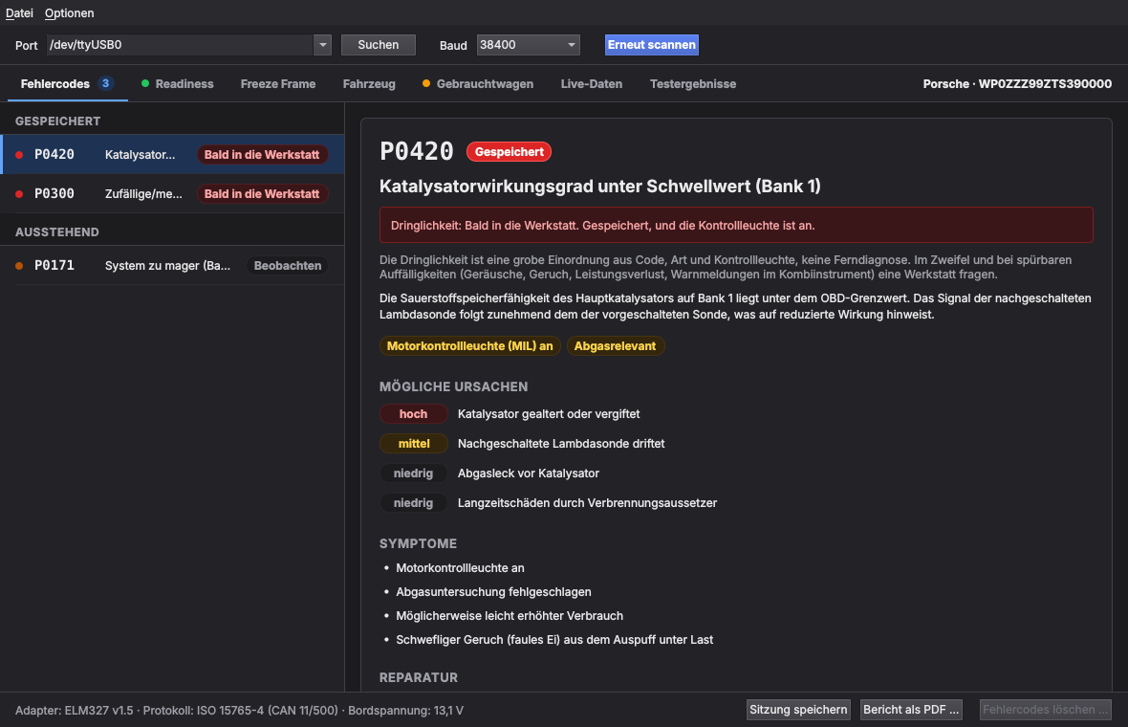Image resolution: width=1128 pixels, height=727 pixels.
Task: Click the red status dot beside P0300
Action: 19,193
